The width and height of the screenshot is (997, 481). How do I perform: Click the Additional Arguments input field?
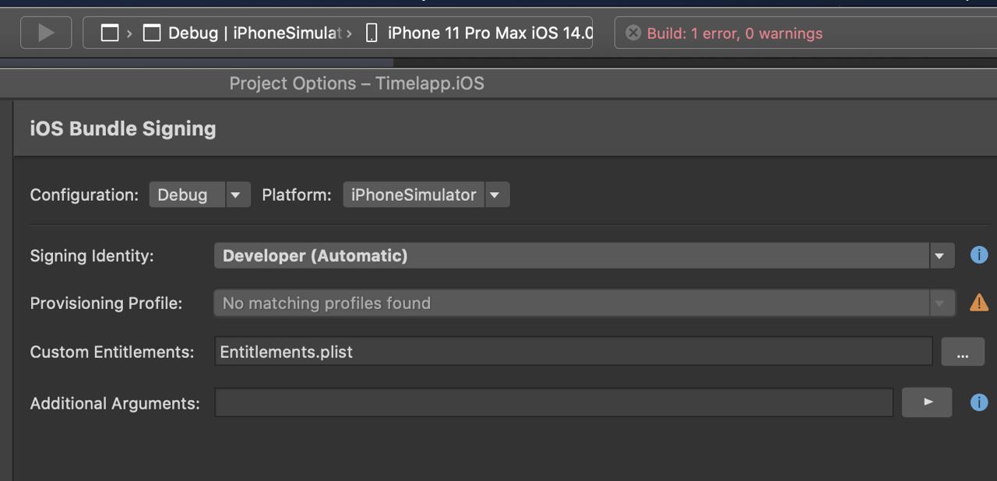554,402
